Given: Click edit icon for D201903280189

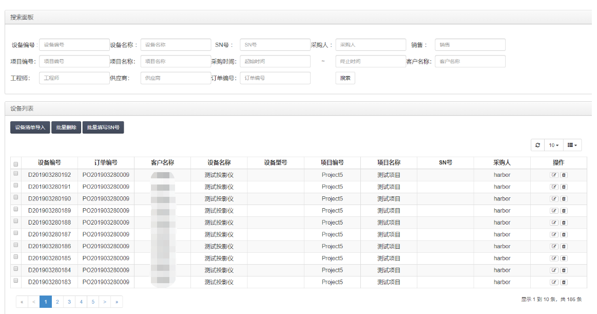Looking at the screenshot, I should click(x=554, y=211).
